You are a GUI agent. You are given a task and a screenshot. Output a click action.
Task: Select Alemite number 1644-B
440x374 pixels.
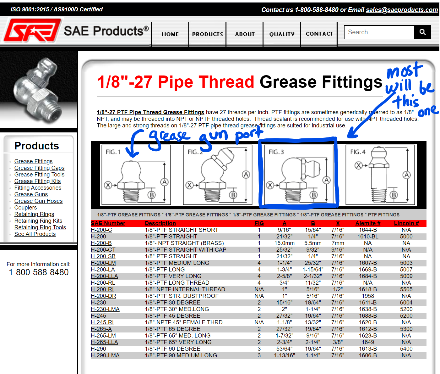point(368,230)
